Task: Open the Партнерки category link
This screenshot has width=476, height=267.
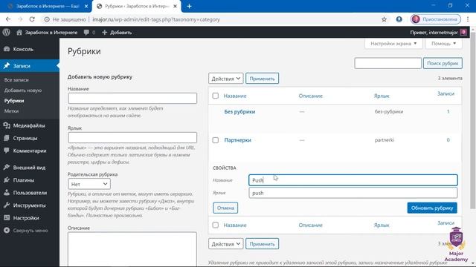Action: pos(238,140)
